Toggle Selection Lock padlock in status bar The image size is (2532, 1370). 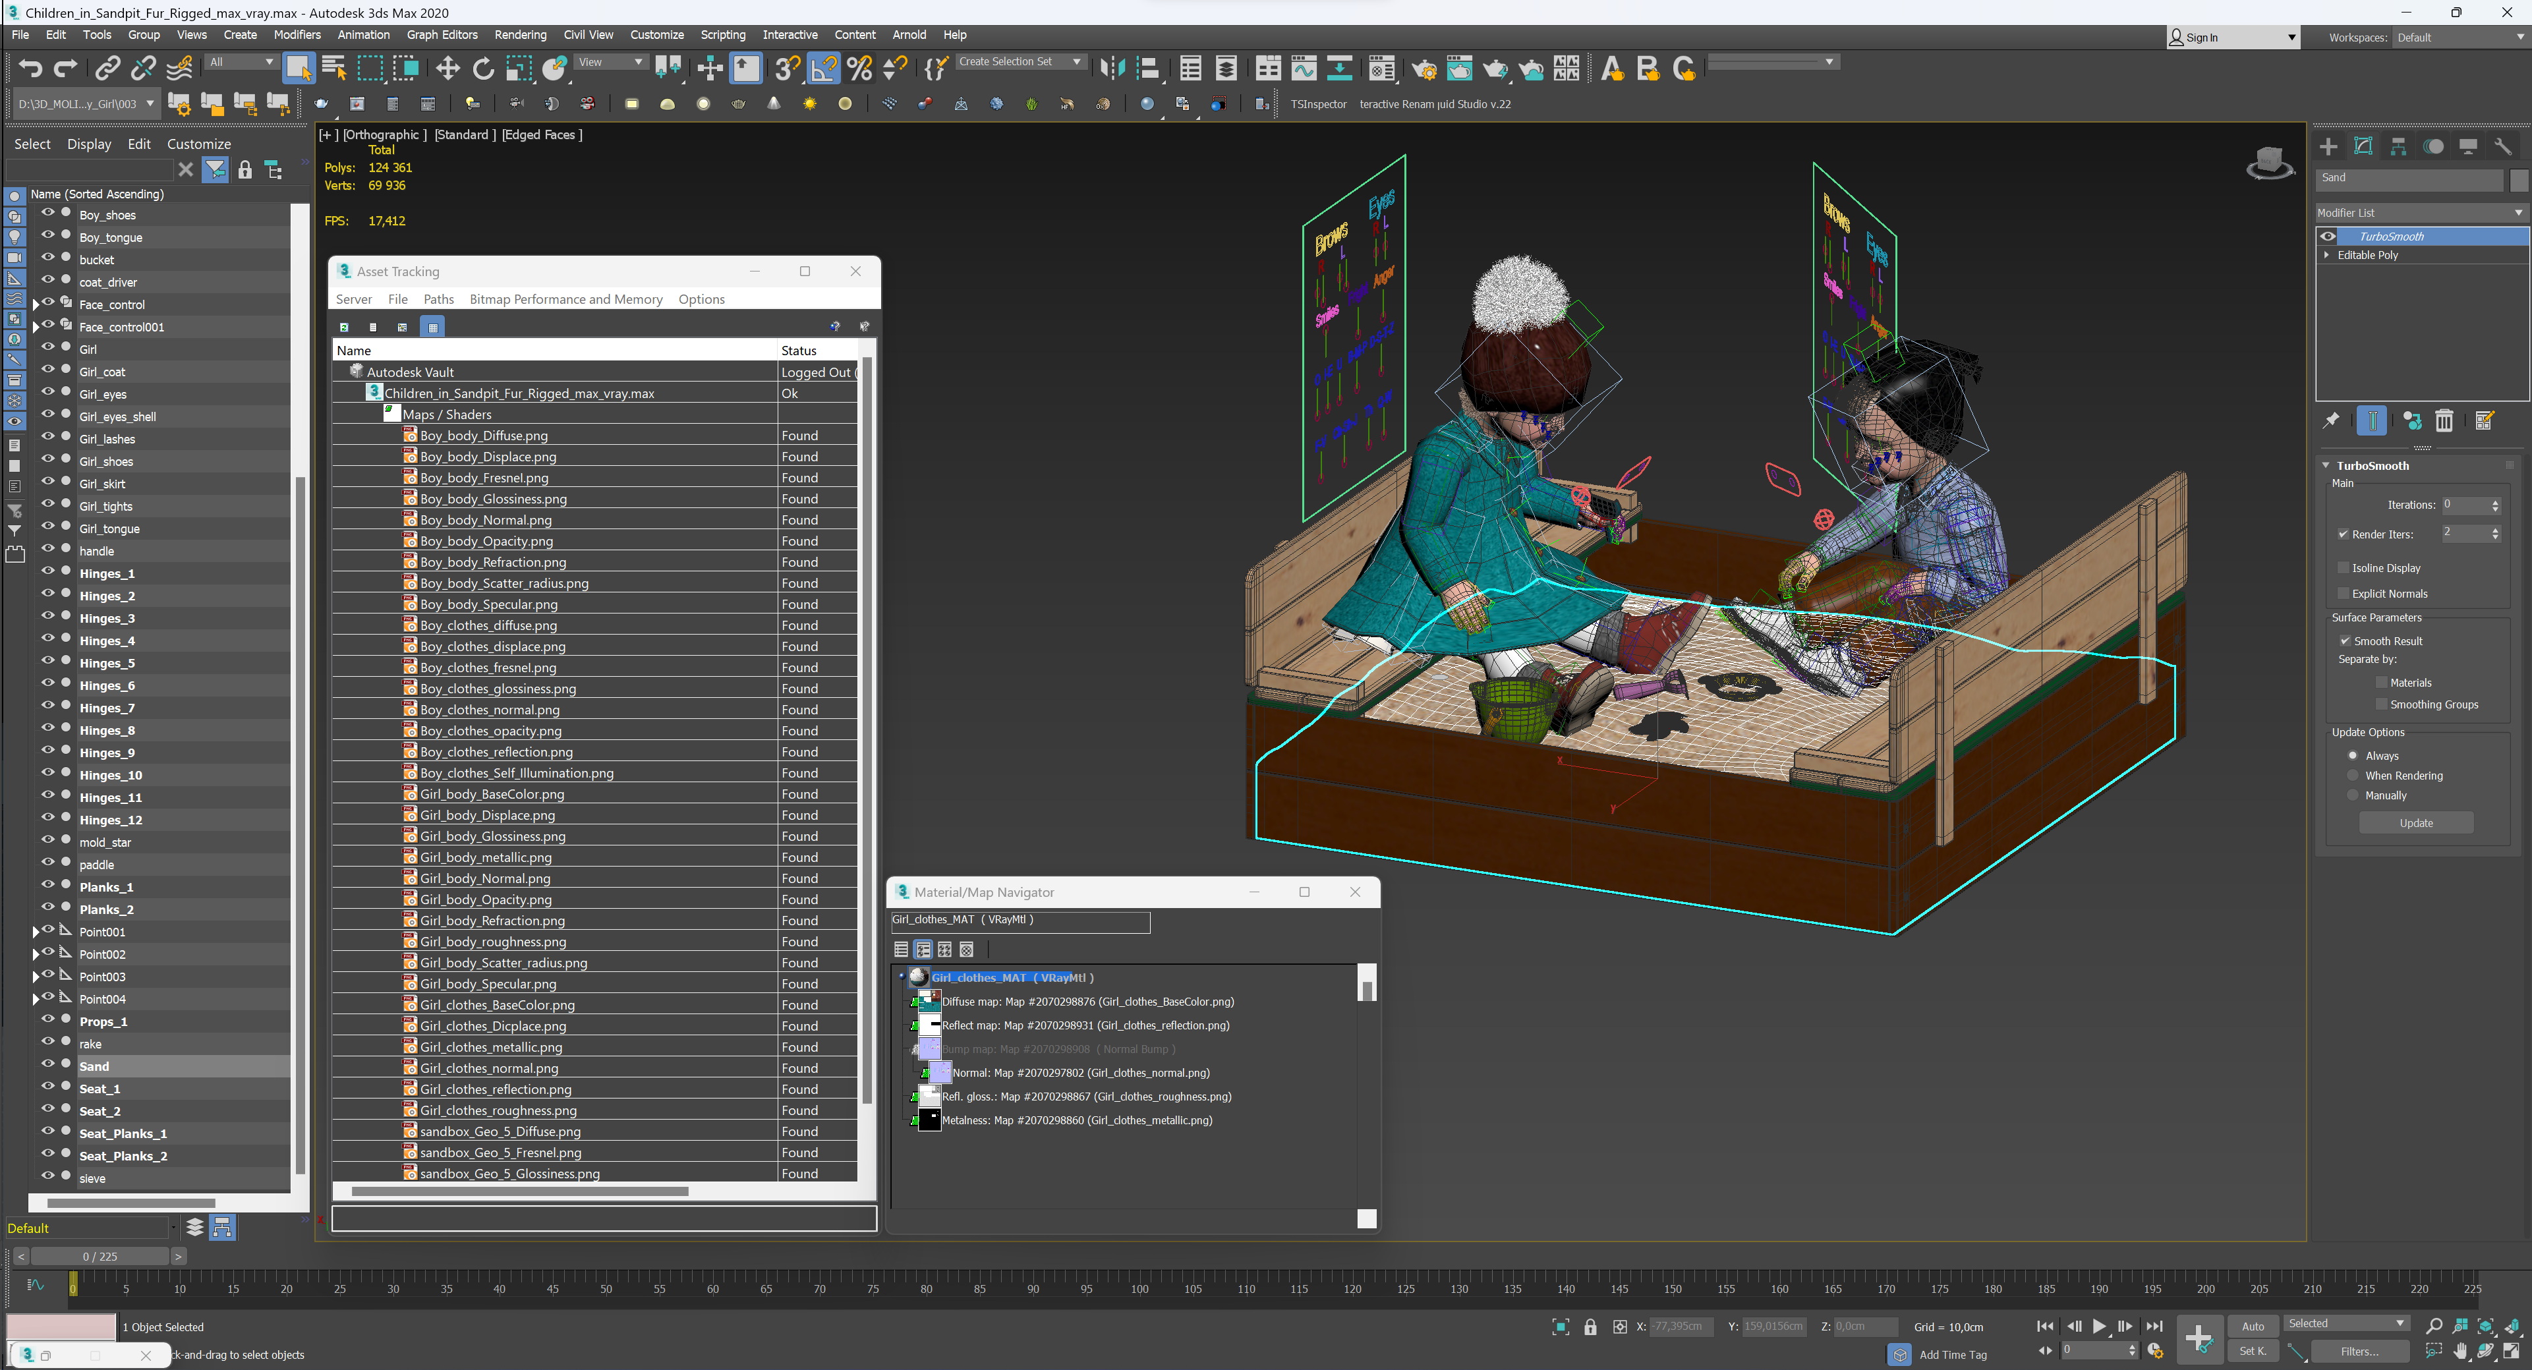[1590, 1327]
